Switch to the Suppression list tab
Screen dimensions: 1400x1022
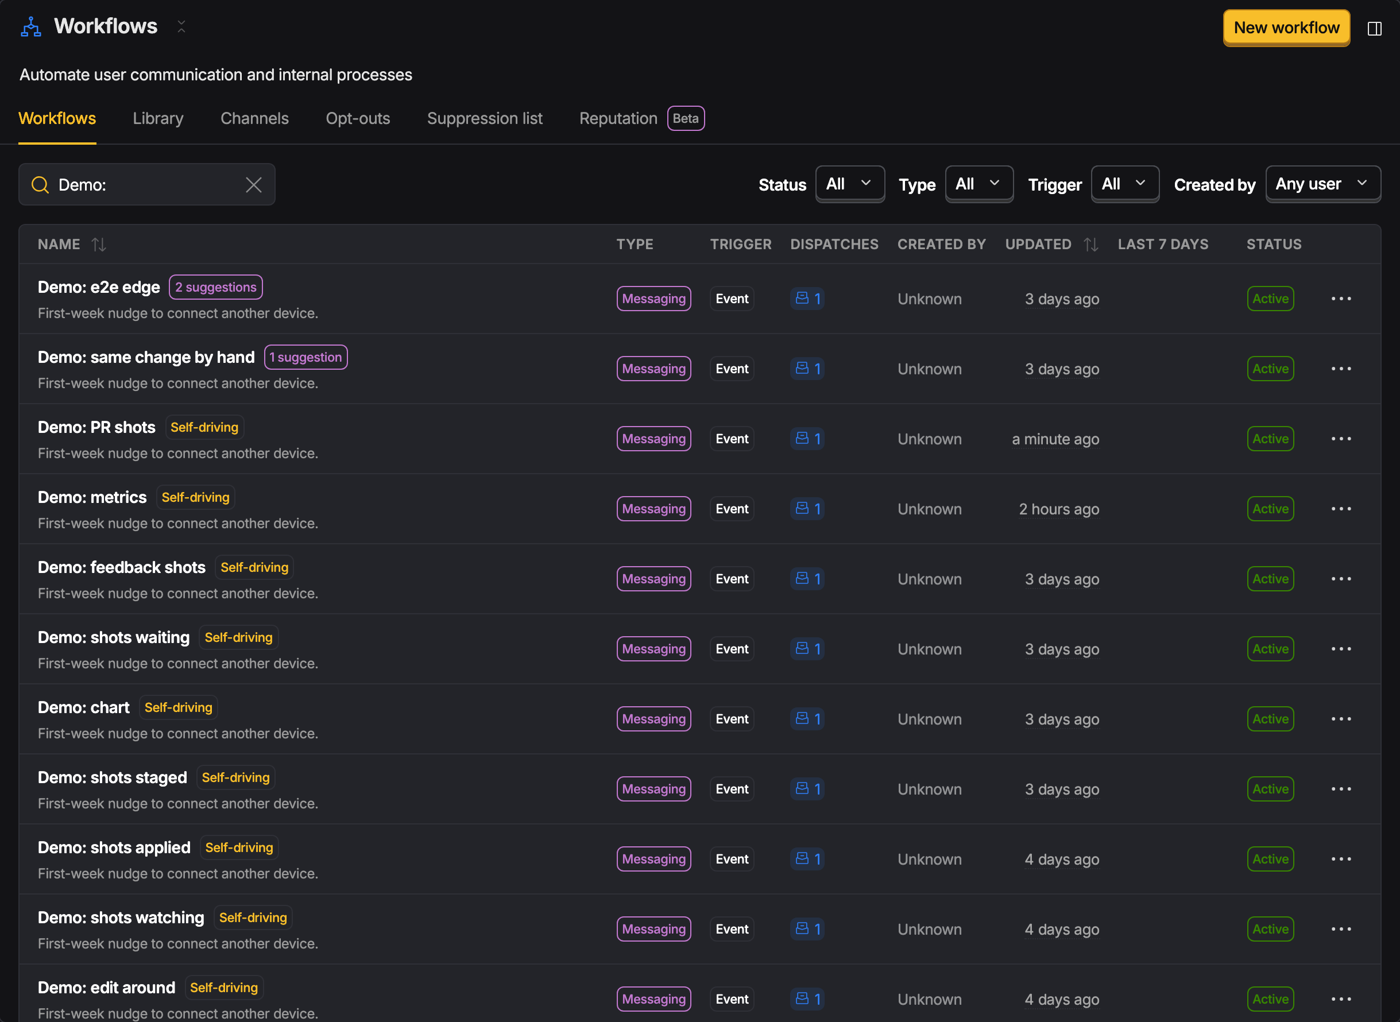coord(485,118)
